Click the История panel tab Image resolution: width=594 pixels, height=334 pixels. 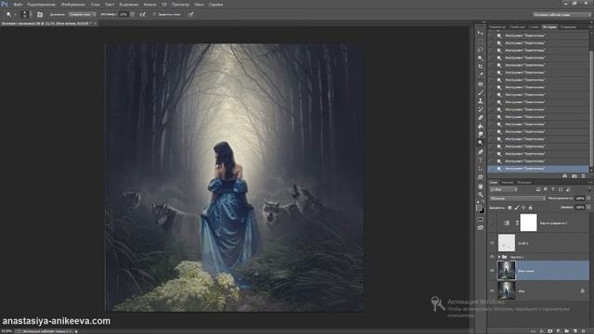point(549,27)
